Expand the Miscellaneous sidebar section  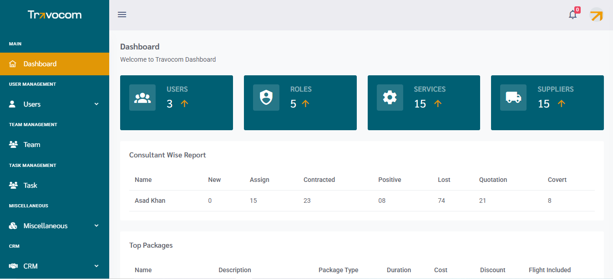click(96, 225)
